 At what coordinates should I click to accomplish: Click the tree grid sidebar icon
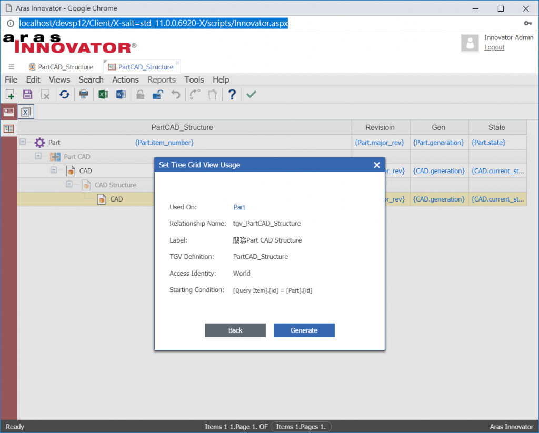click(x=8, y=128)
